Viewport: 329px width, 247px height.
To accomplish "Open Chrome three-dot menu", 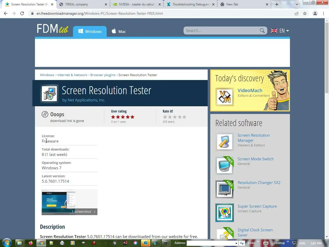I will point(323,13).
